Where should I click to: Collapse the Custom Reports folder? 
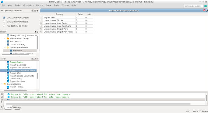tap(2, 84)
